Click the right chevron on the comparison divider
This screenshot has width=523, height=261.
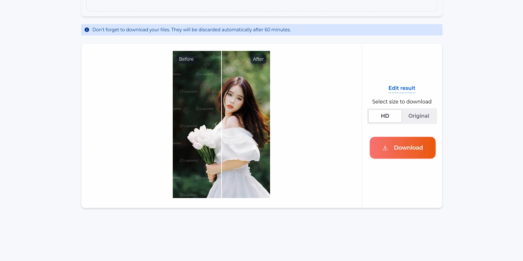tap(227, 124)
